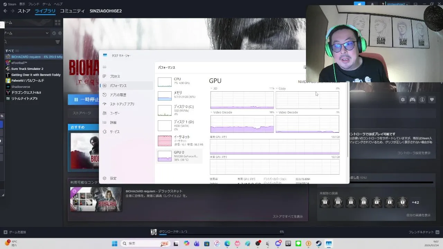Click the grid view icon in Steam sidebar
The height and width of the screenshot is (249, 443).
[x=57, y=22]
